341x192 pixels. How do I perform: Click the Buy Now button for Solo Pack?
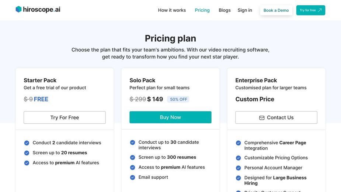coord(170,117)
